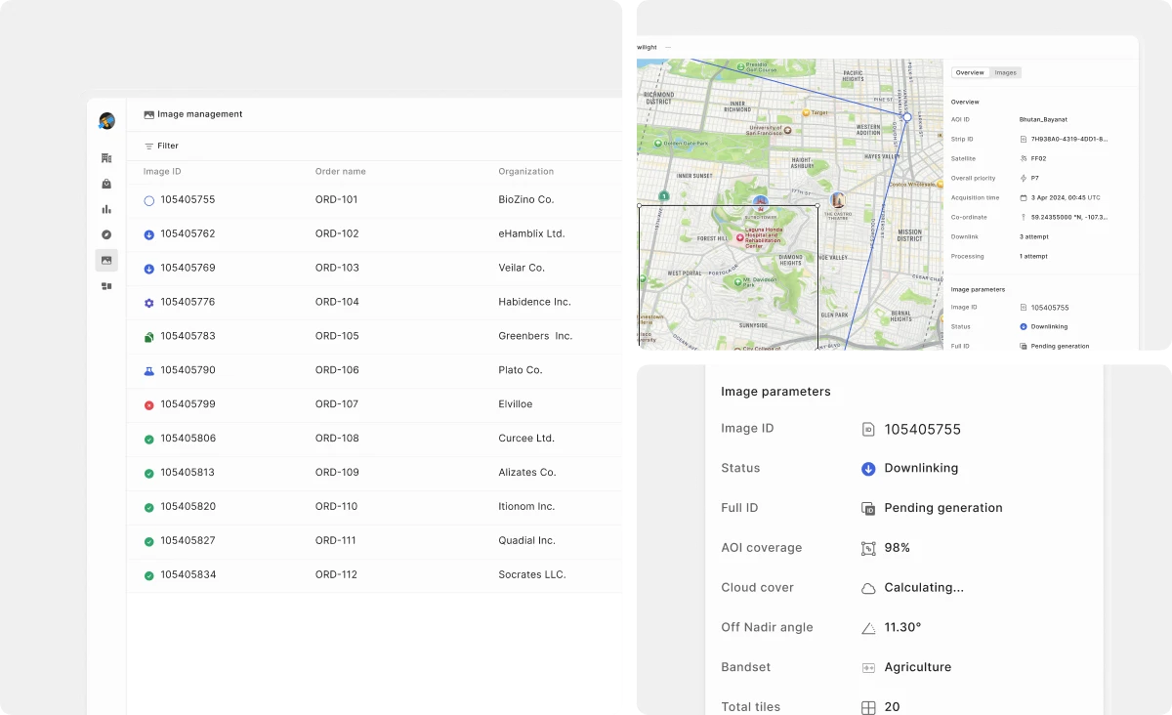Viewport: 1172px width, 715px height.
Task: Click the 3 attempt Downlink value
Action: point(1034,236)
